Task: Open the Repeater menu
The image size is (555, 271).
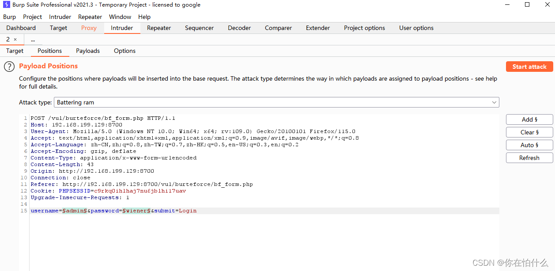Action: point(90,17)
